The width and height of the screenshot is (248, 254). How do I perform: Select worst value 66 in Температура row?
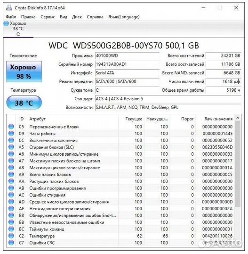[x=165, y=236]
